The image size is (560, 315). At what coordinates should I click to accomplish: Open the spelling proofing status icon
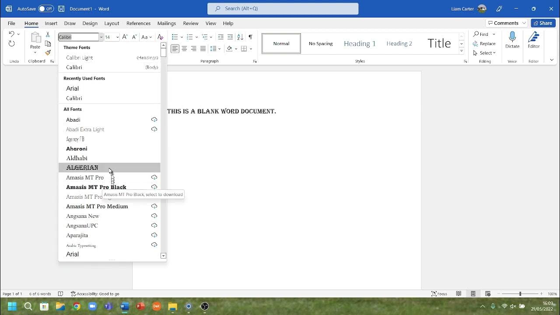click(60, 294)
